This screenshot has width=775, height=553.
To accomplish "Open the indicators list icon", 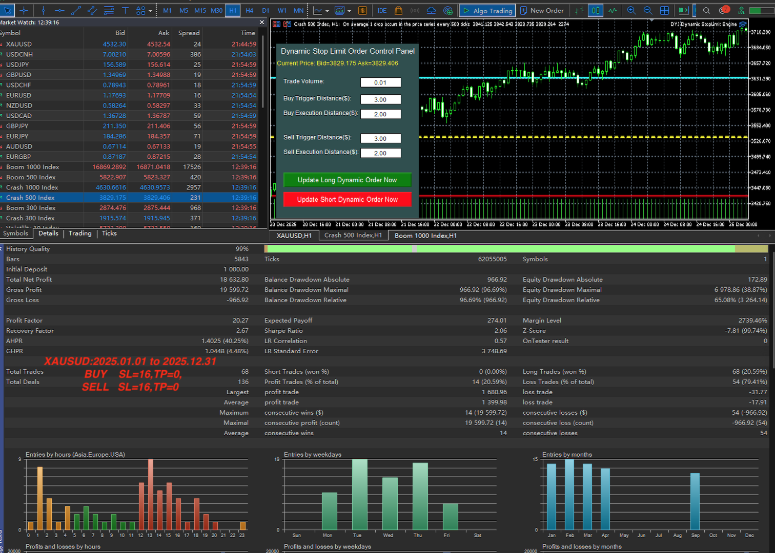I will point(318,10).
